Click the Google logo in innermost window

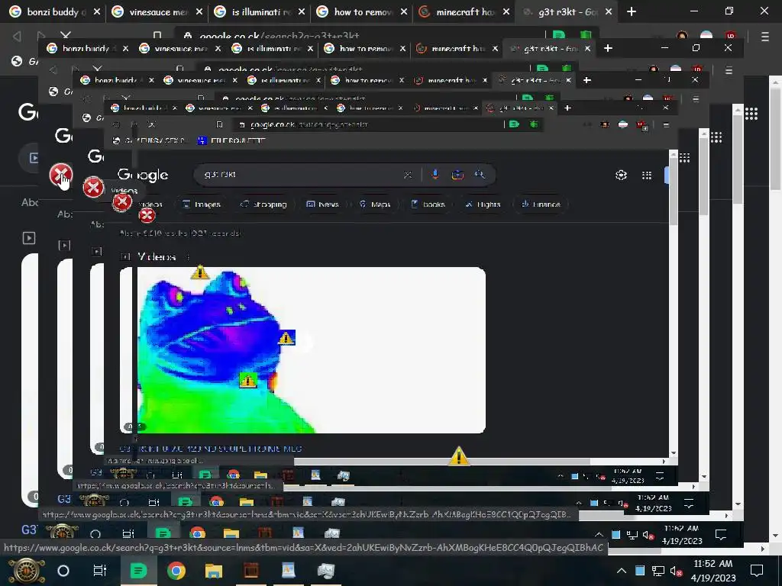pyautogui.click(x=143, y=175)
